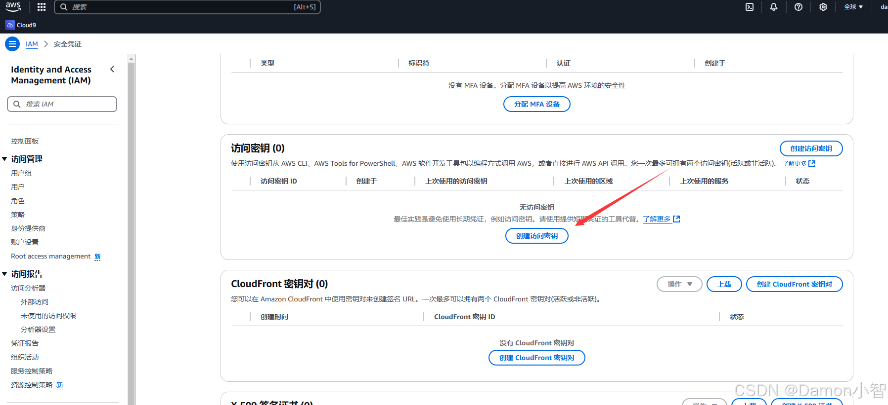Open the settings gear in top bar

click(823, 7)
